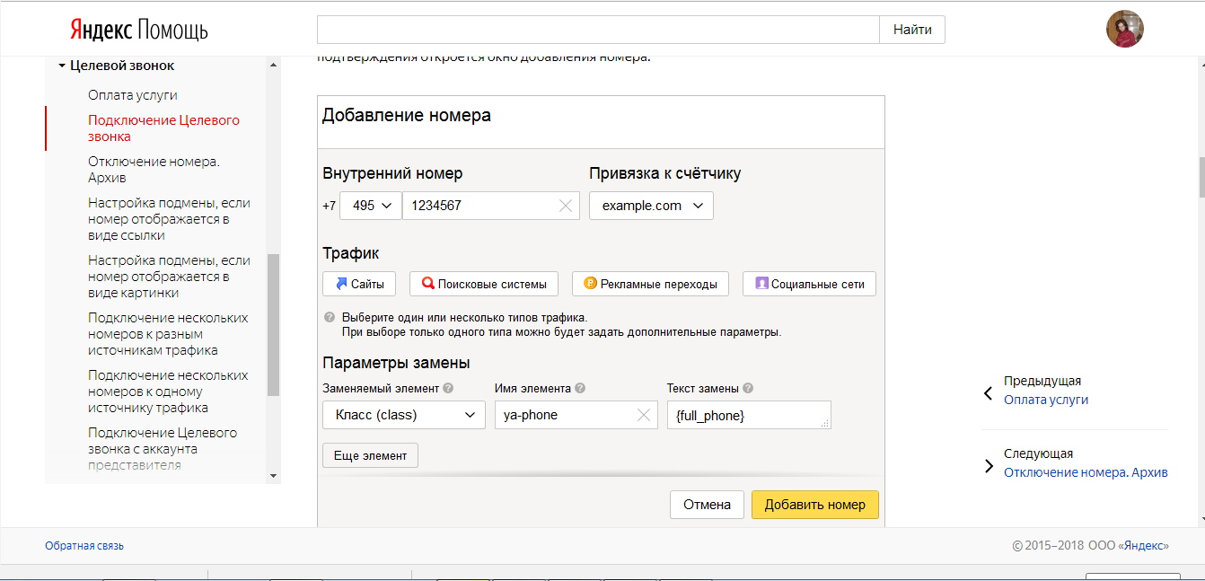Image resolution: width=1205 pixels, height=581 pixels.
Task: Open the Класс (class) element dropdown
Action: pyautogui.click(x=403, y=415)
